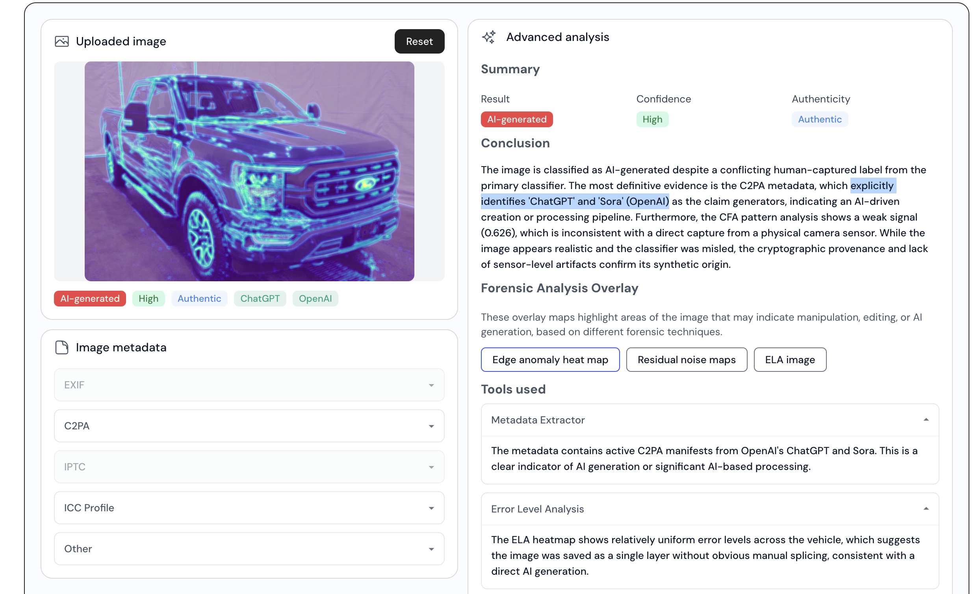Select the "OpenAI" tag under the image

315,299
